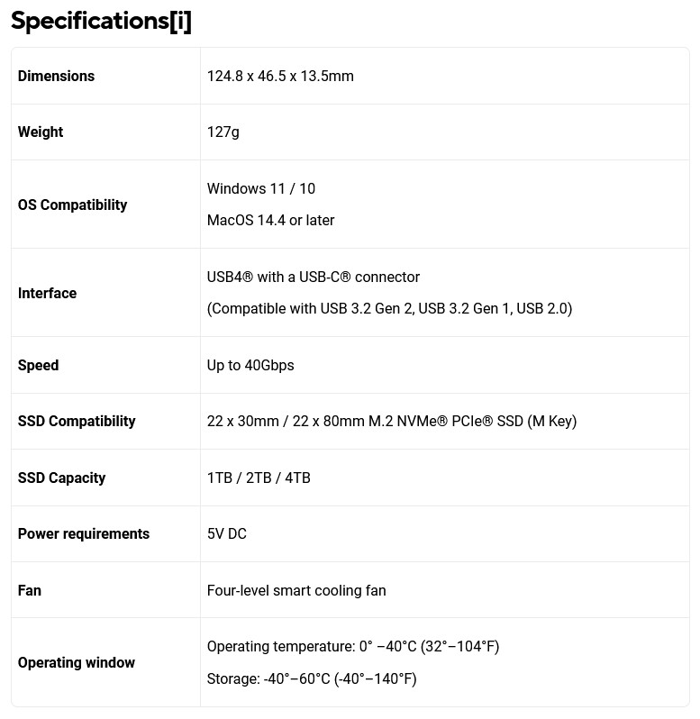The width and height of the screenshot is (700, 719).
Task: Click the Storage temperature range line
Action: [x=312, y=679]
